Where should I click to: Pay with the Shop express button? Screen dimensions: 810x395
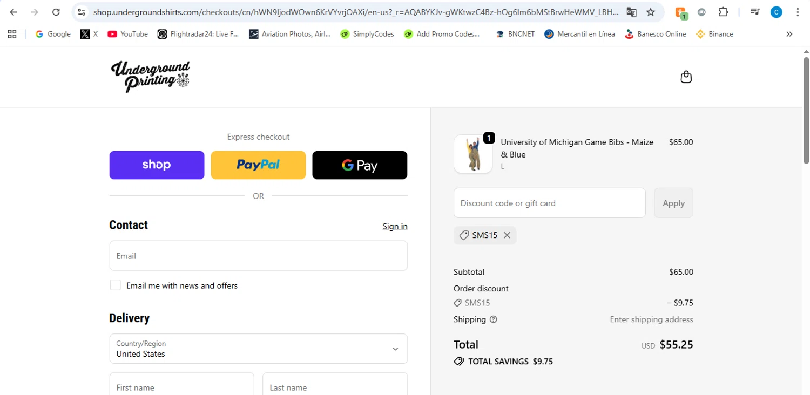pyautogui.click(x=157, y=165)
